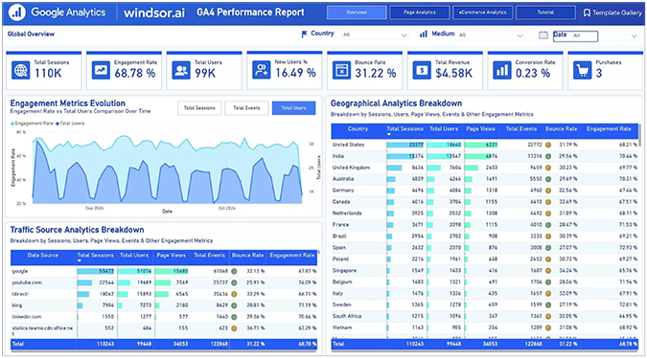Viewport: 647px width, 358px height.
Task: Go to the Page Analytics tab
Action: (420, 12)
